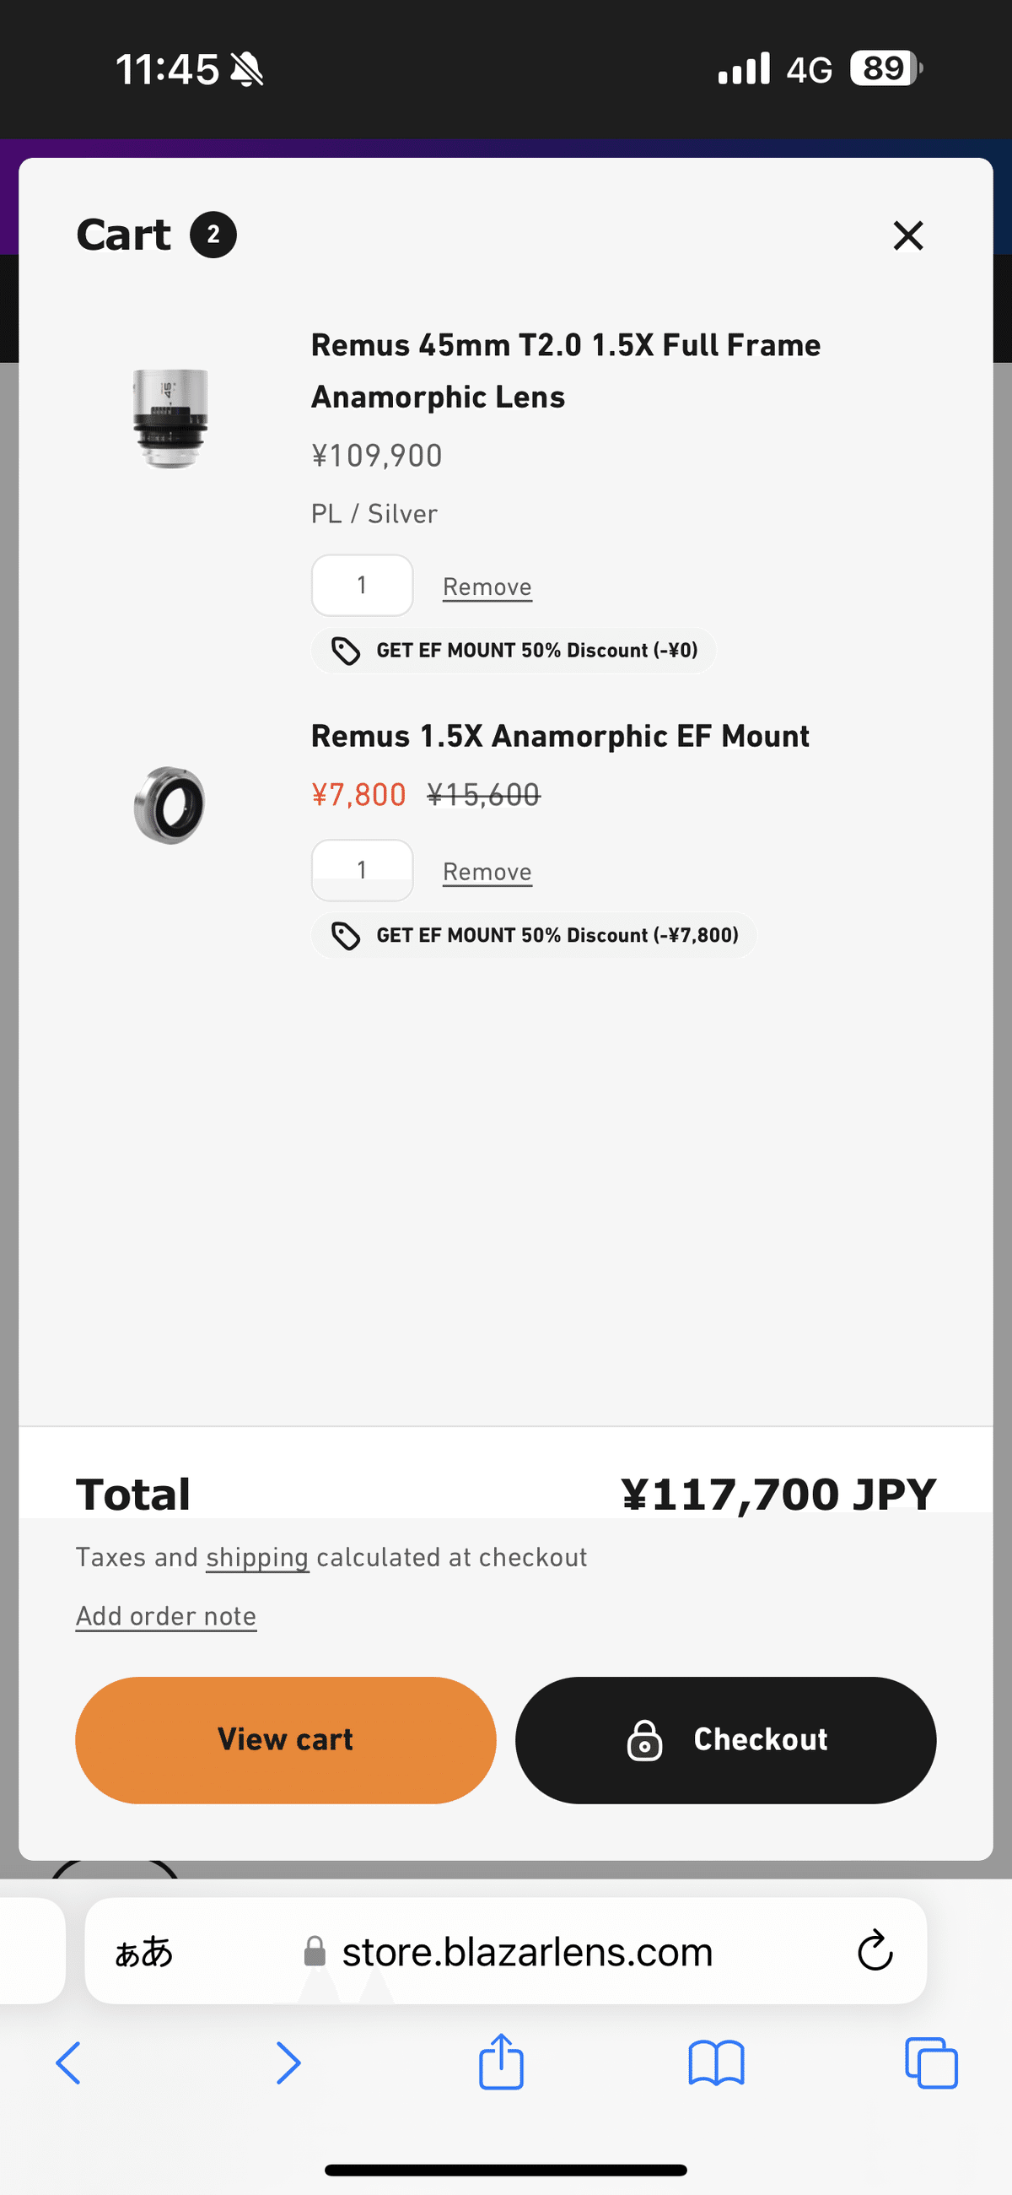Remove the Remus 45mm Anamorphic Lens
1012x2195 pixels.
click(487, 587)
